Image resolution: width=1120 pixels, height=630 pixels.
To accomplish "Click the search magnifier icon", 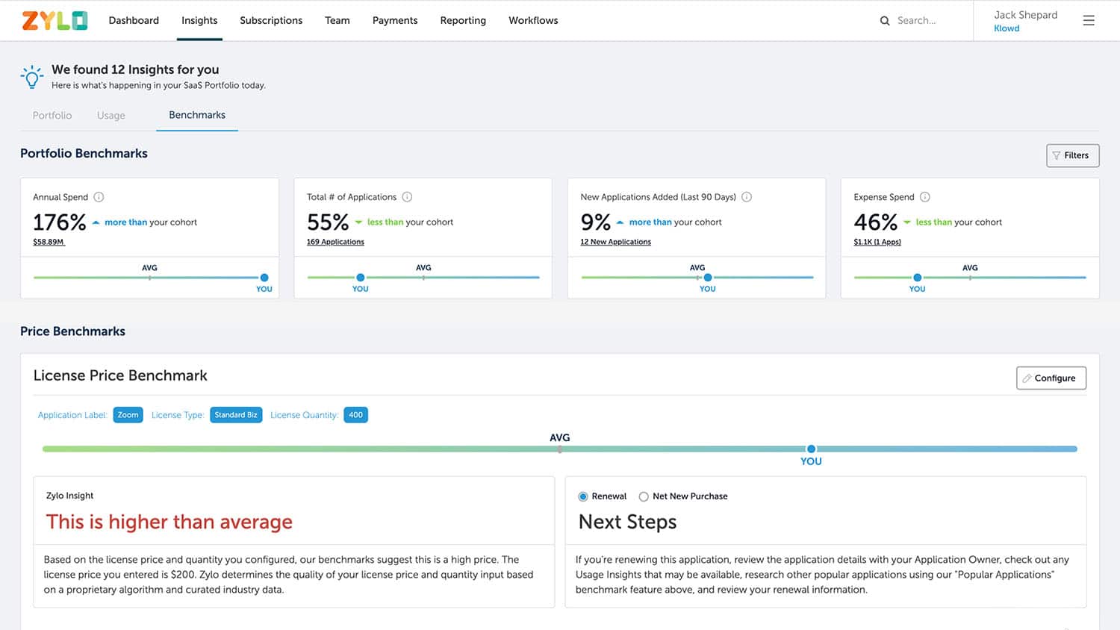I will (x=885, y=21).
